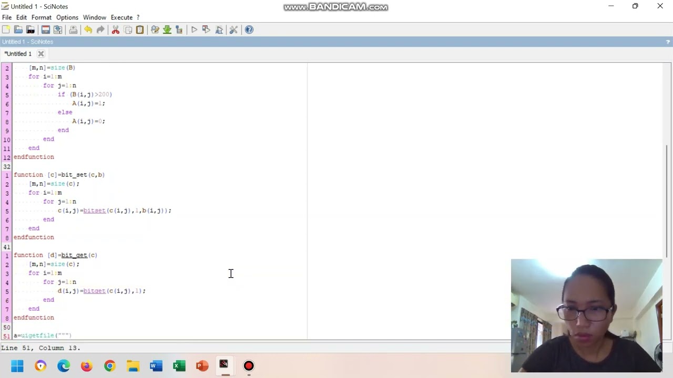
Task: Select the *Untitled 1 tab
Action: tap(18, 54)
